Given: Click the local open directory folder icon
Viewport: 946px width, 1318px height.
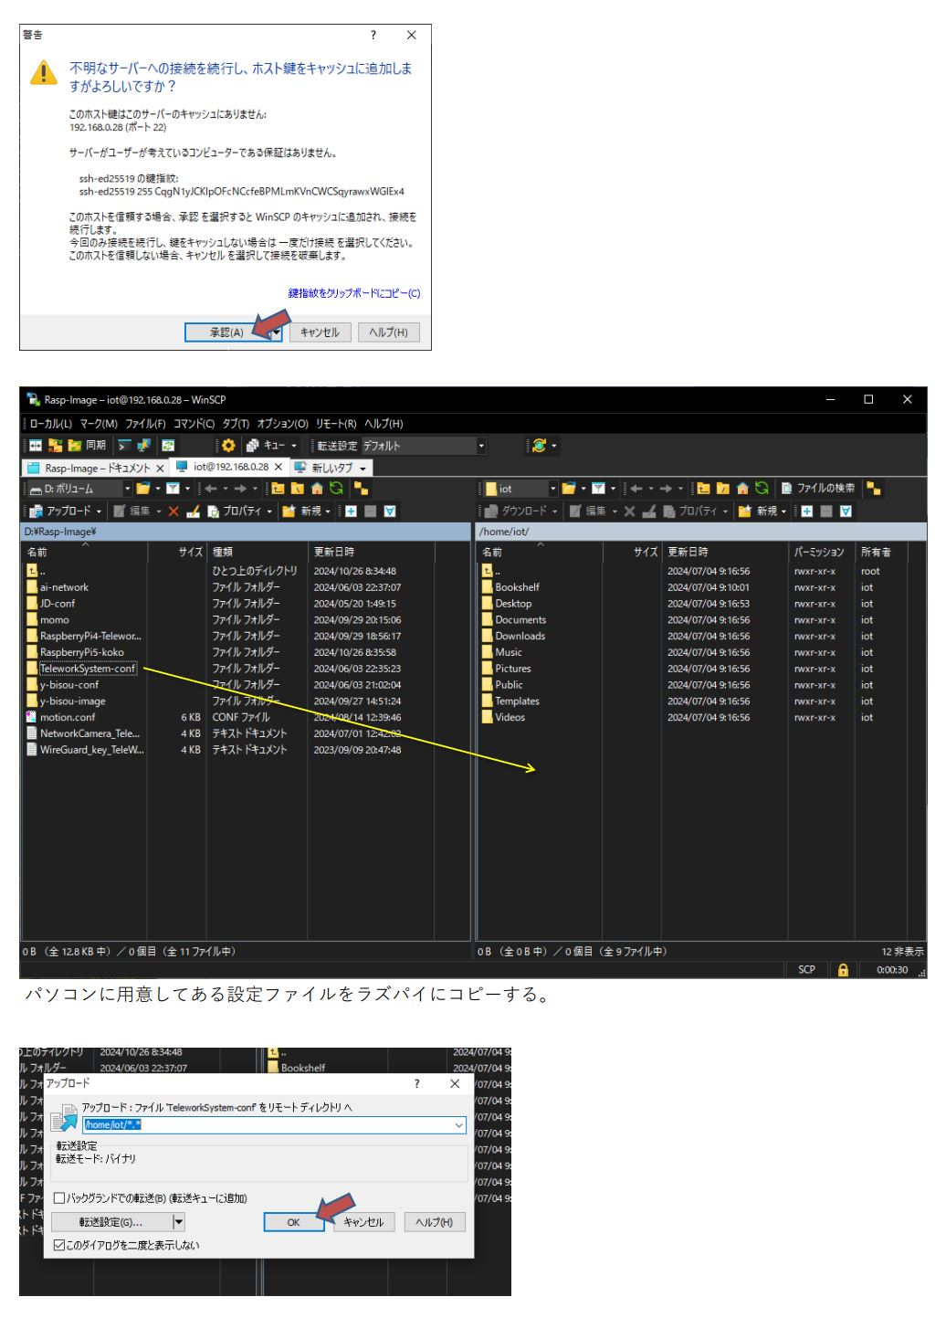Looking at the screenshot, I should [143, 489].
